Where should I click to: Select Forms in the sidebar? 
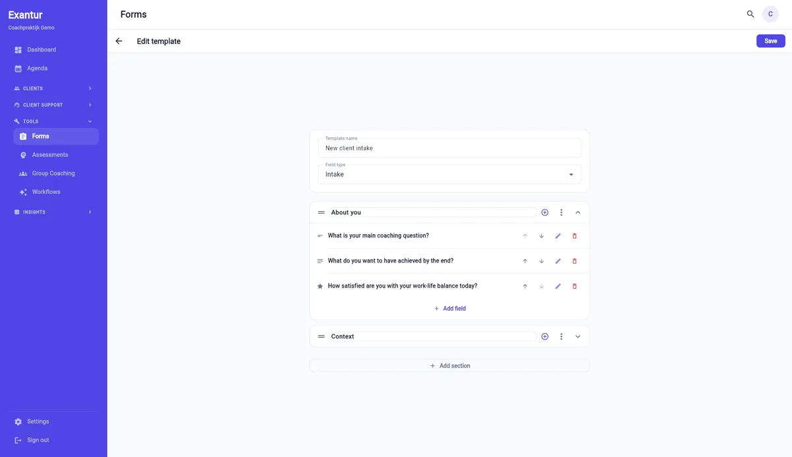pyautogui.click(x=56, y=136)
